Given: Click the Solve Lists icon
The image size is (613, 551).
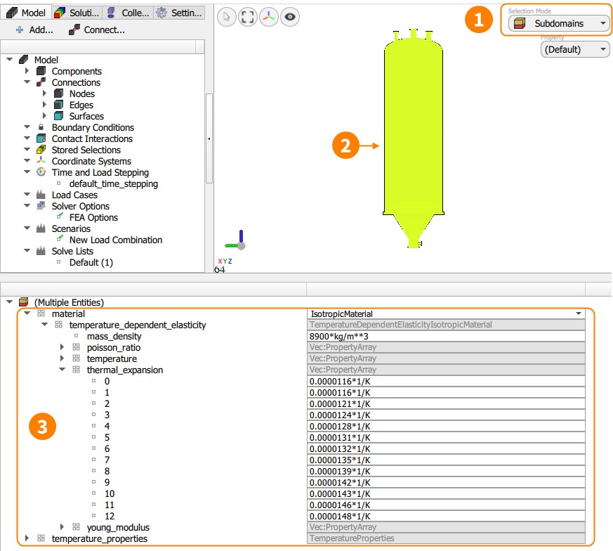Looking at the screenshot, I should [41, 251].
